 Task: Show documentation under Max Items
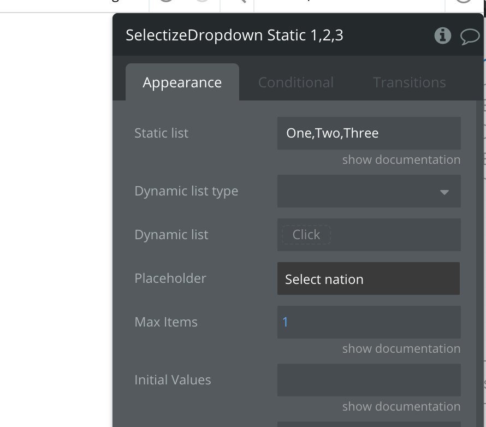tap(401, 348)
